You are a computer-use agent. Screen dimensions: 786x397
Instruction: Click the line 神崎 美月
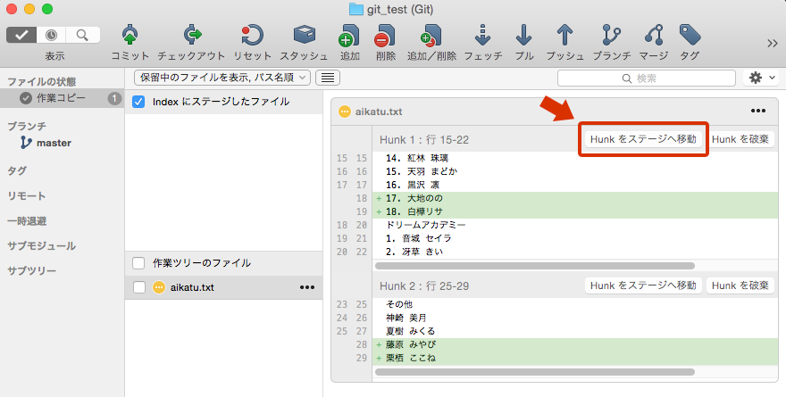click(406, 318)
